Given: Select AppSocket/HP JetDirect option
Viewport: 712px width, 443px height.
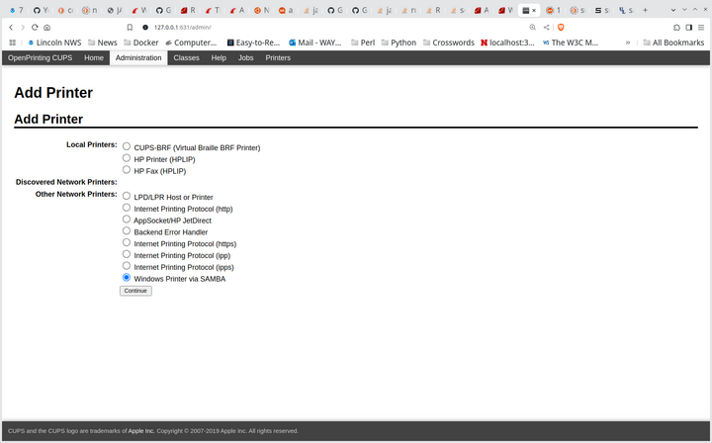Looking at the screenshot, I should (127, 220).
